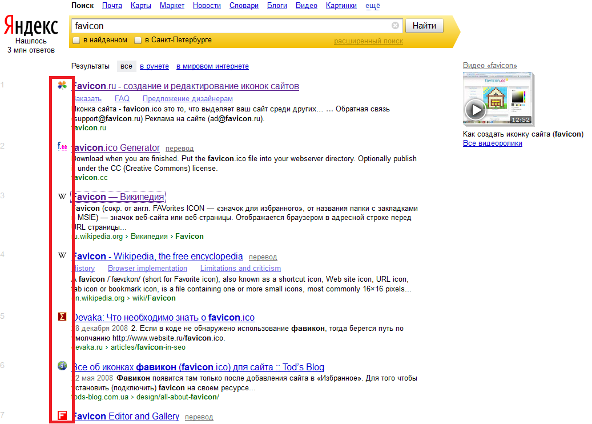Enable the 'в найденном' checkbox
The width and height of the screenshot is (592, 424).
pos(76,40)
